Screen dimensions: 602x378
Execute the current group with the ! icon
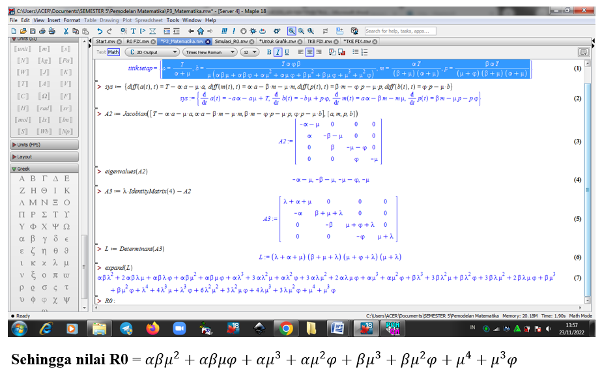coord(234,31)
